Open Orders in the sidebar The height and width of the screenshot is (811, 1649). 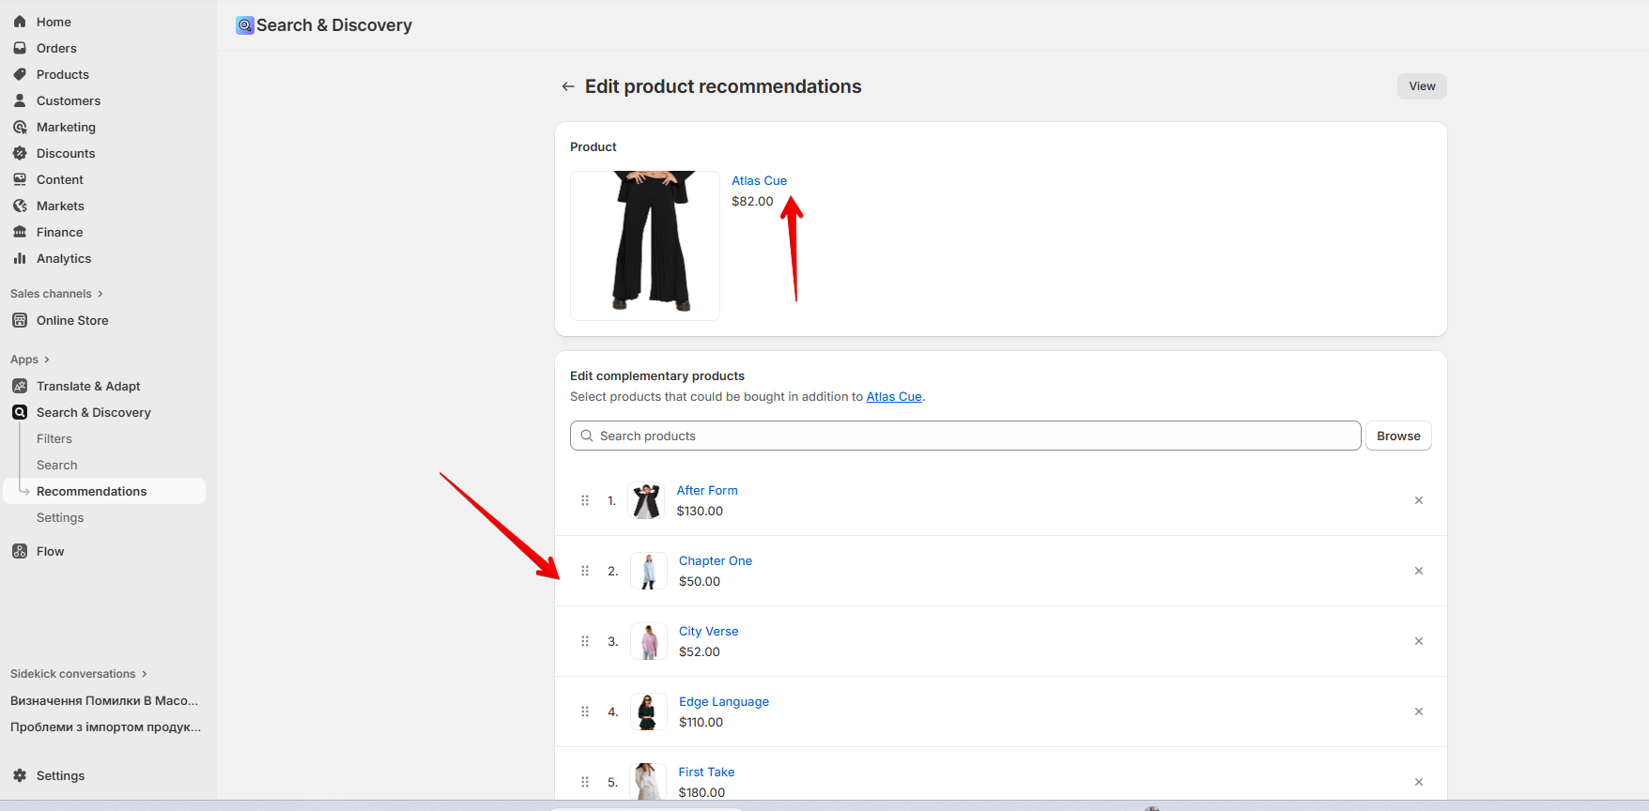pos(56,48)
